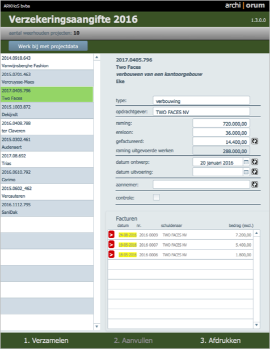Click description verbouwen van een kantoorgebouw
This screenshot has width=270, height=349.
click(159, 74)
